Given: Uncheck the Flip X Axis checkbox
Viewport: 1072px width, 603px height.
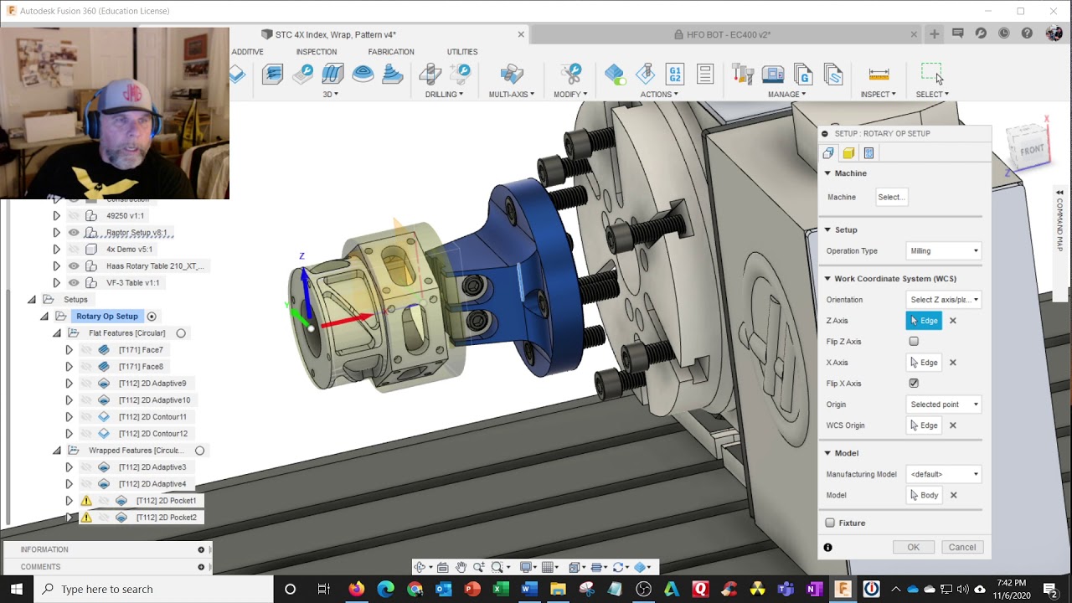Looking at the screenshot, I should click(914, 384).
